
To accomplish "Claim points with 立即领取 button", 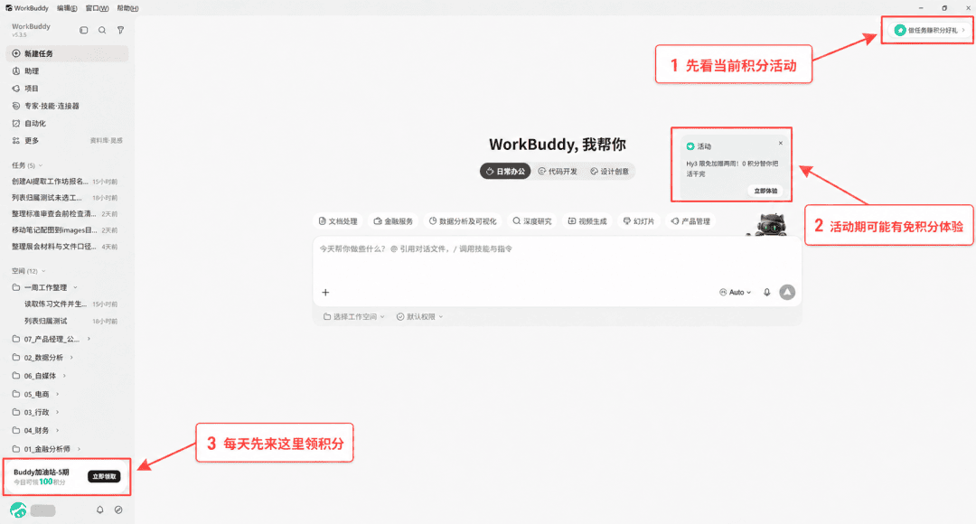I will point(104,477).
